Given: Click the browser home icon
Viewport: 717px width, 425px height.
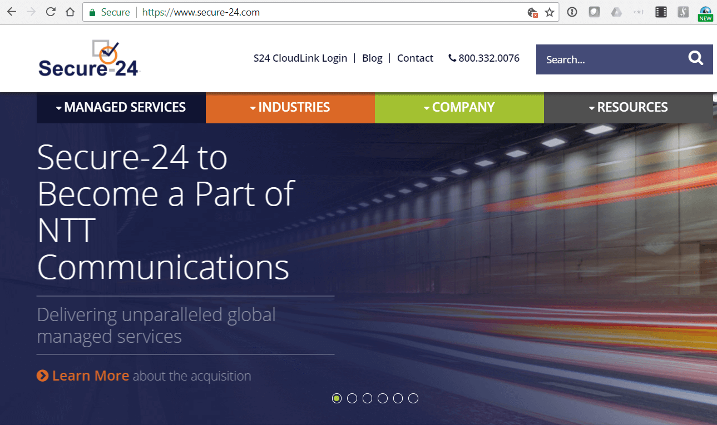Looking at the screenshot, I should tap(70, 12).
